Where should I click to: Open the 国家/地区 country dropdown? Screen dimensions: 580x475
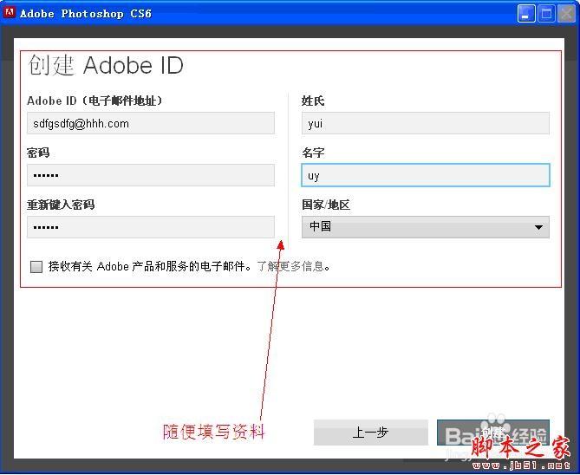[x=426, y=227]
